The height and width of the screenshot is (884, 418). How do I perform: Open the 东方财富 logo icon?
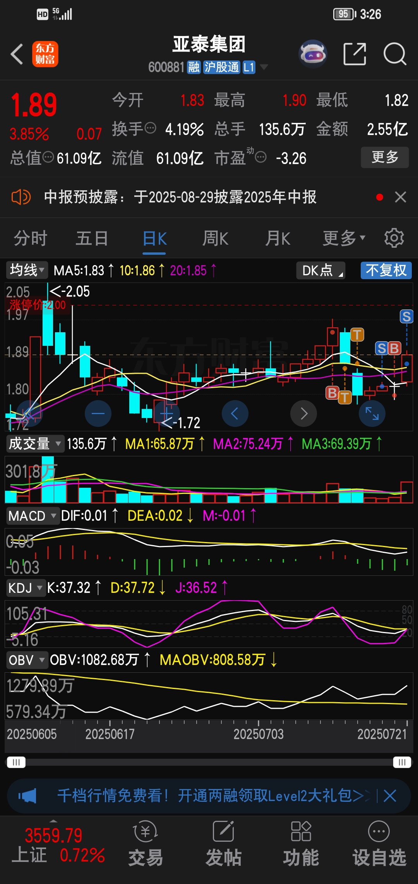(x=45, y=54)
